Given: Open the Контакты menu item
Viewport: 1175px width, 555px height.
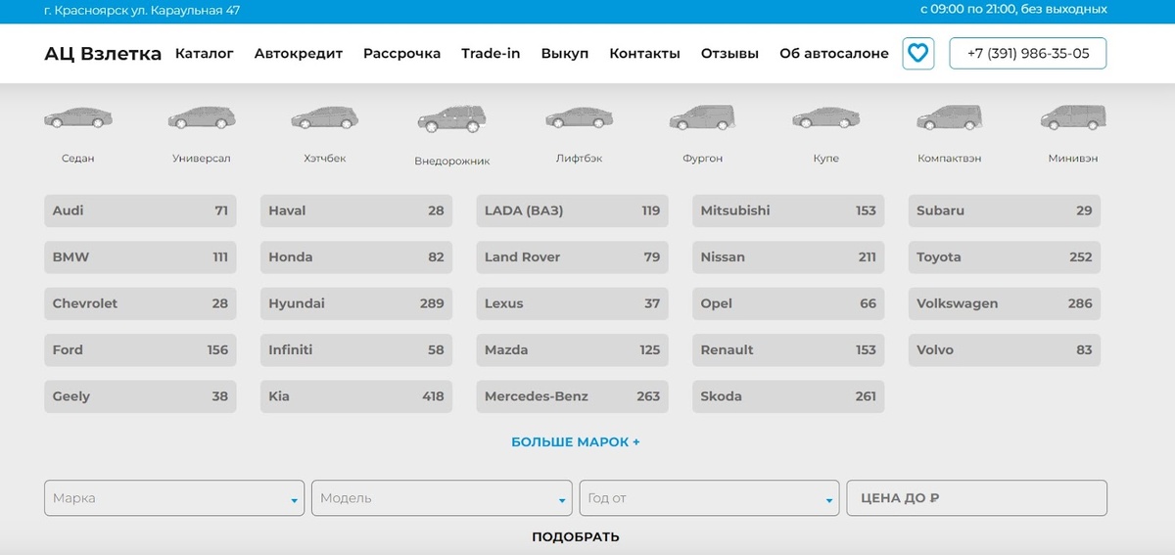Looking at the screenshot, I should coord(644,53).
